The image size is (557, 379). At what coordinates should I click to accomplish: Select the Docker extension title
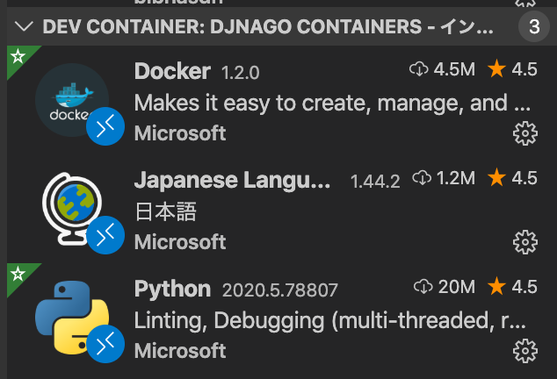(172, 71)
